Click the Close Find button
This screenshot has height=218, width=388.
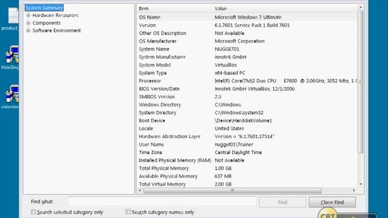point(332,202)
